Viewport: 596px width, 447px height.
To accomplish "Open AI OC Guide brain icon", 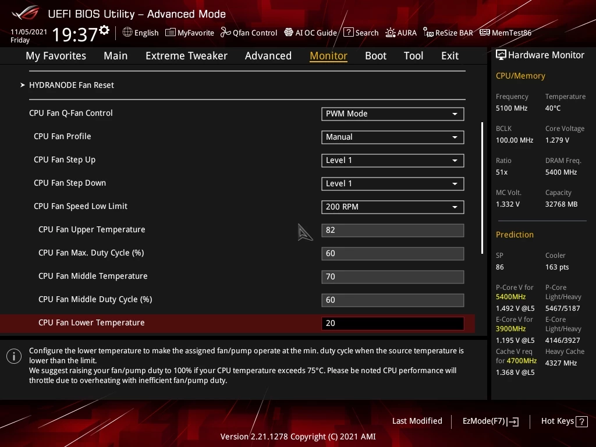I will (289, 33).
